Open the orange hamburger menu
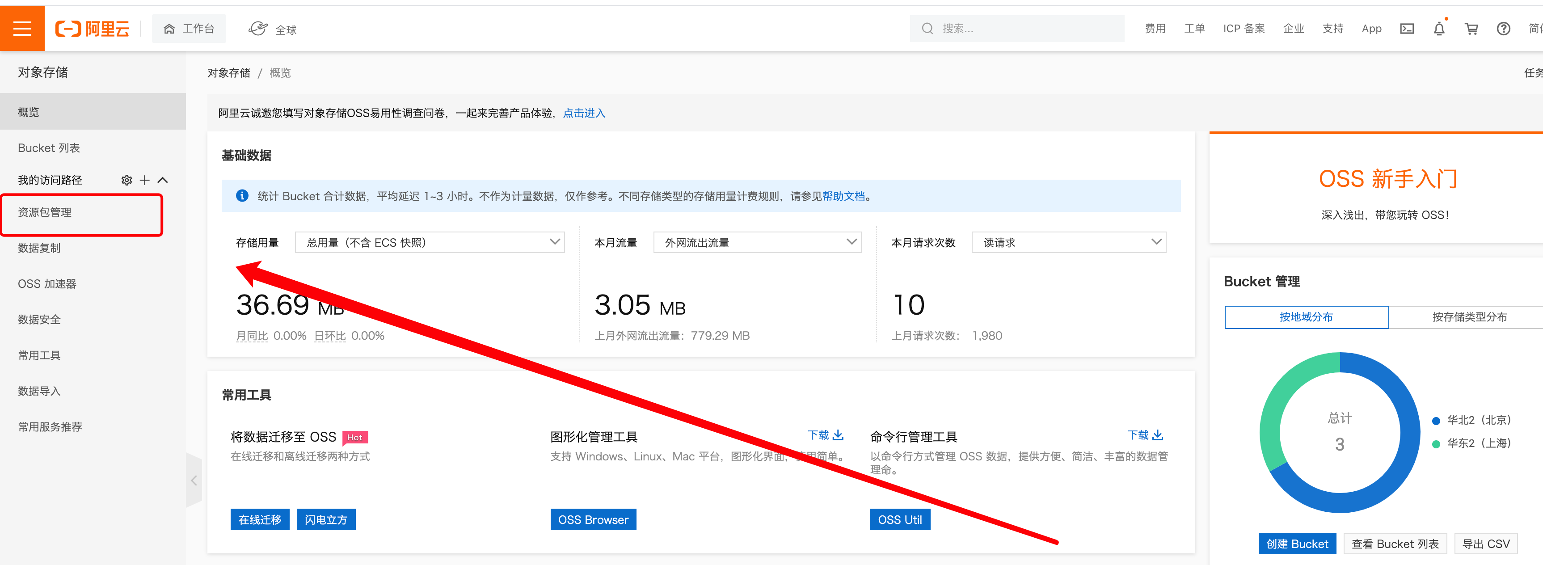Image resolution: width=1543 pixels, height=565 pixels. pyautogui.click(x=22, y=28)
